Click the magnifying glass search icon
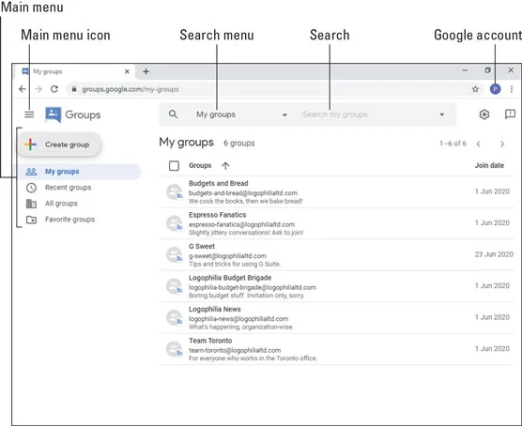 point(173,114)
